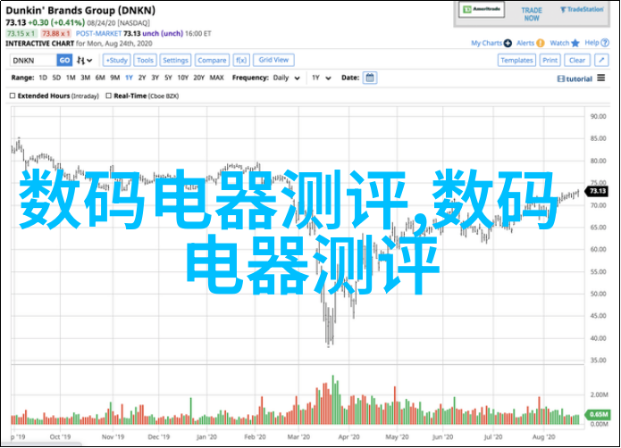Set range to 1M
The image size is (621, 448).
point(71,78)
